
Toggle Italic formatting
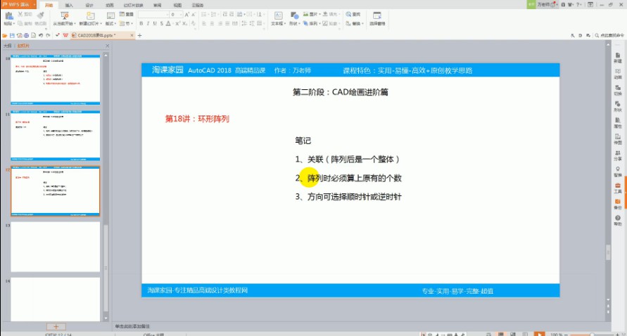pyautogui.click(x=148, y=24)
